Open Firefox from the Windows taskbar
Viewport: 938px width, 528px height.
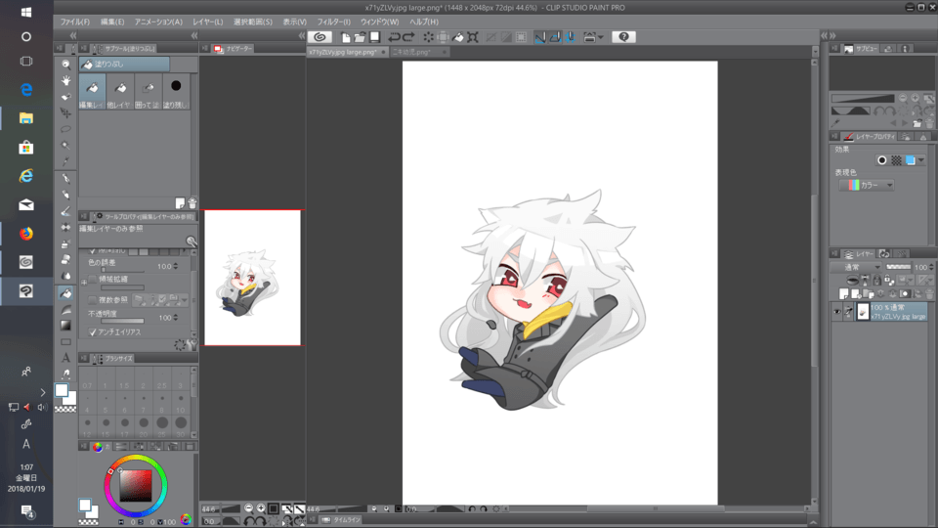pos(26,234)
